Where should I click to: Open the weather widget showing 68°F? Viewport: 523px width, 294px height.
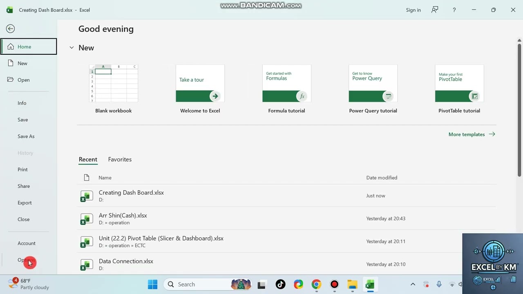[29, 284]
